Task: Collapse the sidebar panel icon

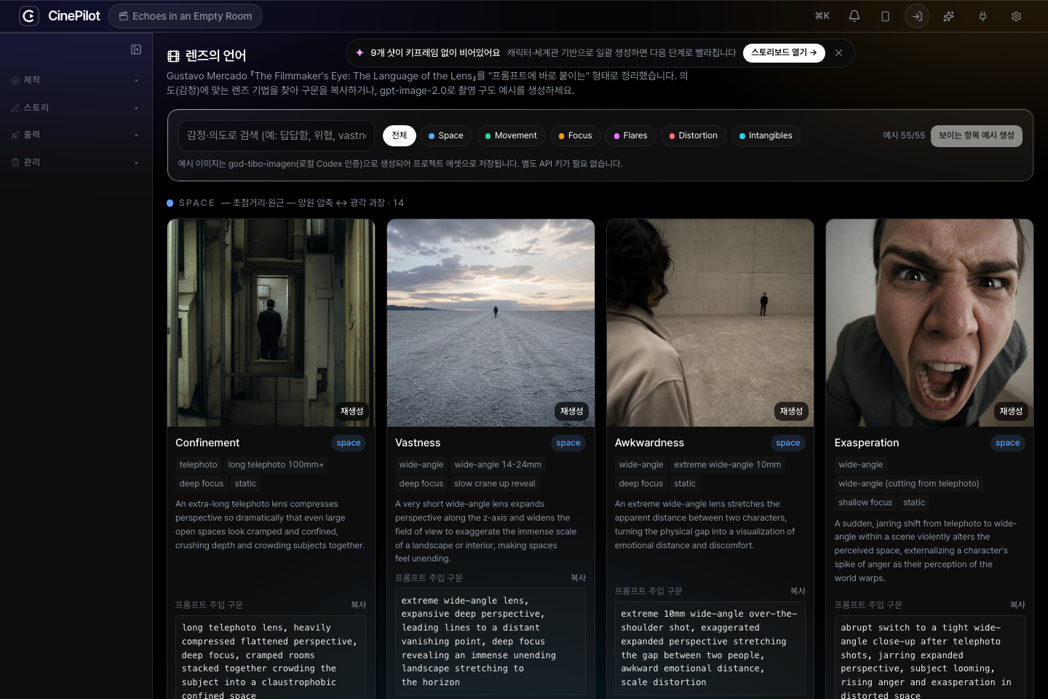Action: coord(136,50)
